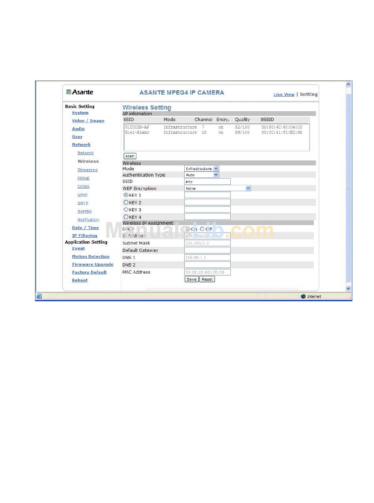The height and width of the screenshot is (503, 374).
Task: Click the Subnet Mask field
Action: tap(207, 243)
